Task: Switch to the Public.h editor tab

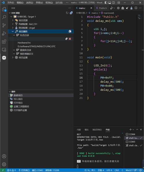Action: pos(102,8)
